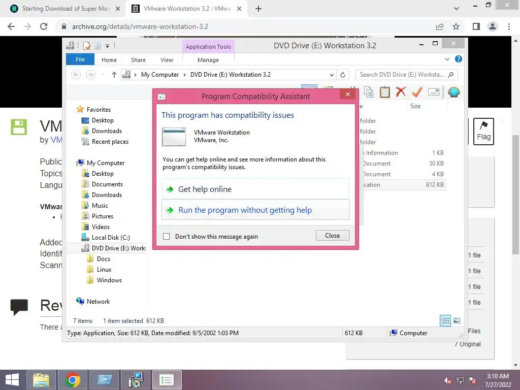
Task: Click 'Run the program without getting help'
Action: (255, 210)
